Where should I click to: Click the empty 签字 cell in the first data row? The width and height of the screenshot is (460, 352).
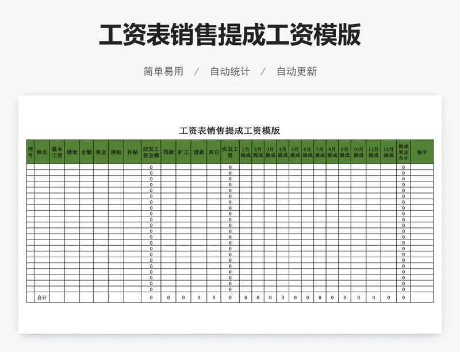click(422, 167)
